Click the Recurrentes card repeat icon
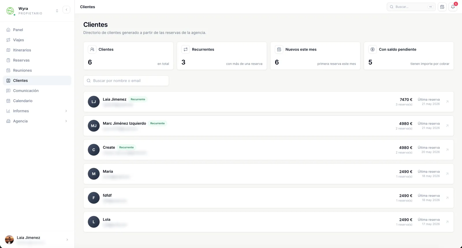 pyautogui.click(x=186, y=49)
